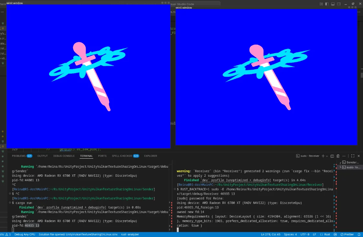Click the sudo - Receiver terminal label
The height and width of the screenshot is (237, 363).
coord(308,156)
